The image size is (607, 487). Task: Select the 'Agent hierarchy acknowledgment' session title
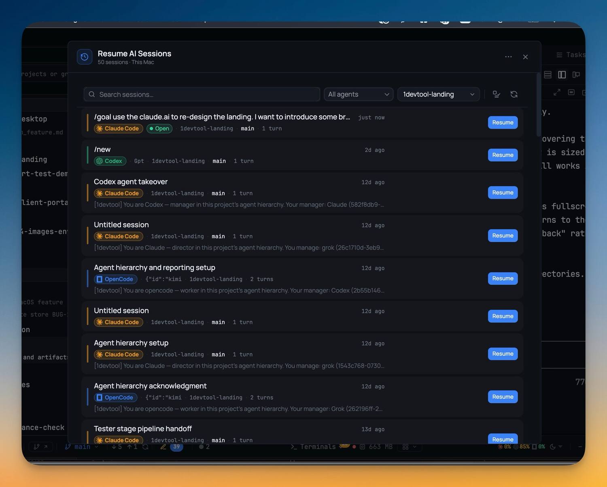click(x=150, y=386)
